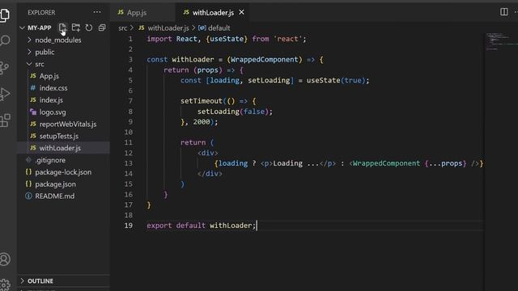Close the withLoader.js tab
The image size is (518, 291).
[x=241, y=12]
